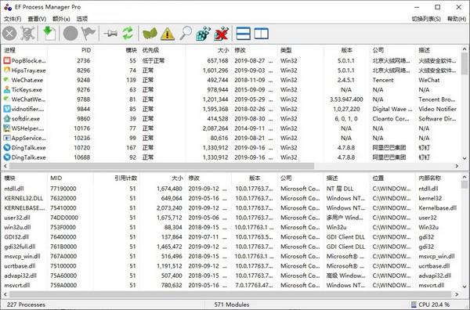This screenshot has width=470, height=310.
Task: Click the red X cubes icon
Action: pos(222,33)
